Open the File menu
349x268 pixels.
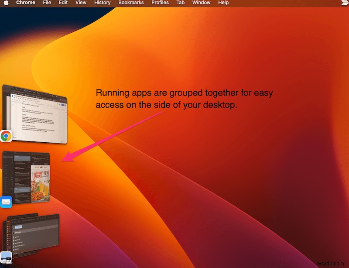point(47,3)
